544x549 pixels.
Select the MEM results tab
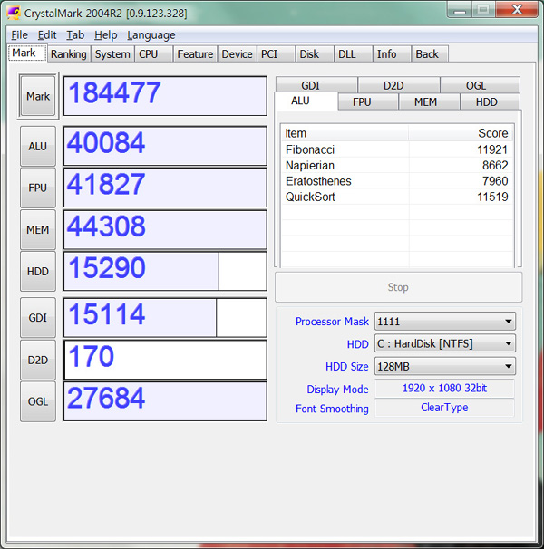pyautogui.click(x=429, y=101)
